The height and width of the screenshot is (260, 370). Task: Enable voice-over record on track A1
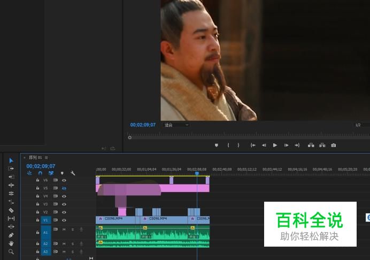pyautogui.click(x=81, y=230)
